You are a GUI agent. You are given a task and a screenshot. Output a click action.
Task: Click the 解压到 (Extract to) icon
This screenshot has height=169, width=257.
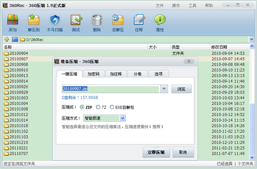pyautogui.click(x=34, y=19)
